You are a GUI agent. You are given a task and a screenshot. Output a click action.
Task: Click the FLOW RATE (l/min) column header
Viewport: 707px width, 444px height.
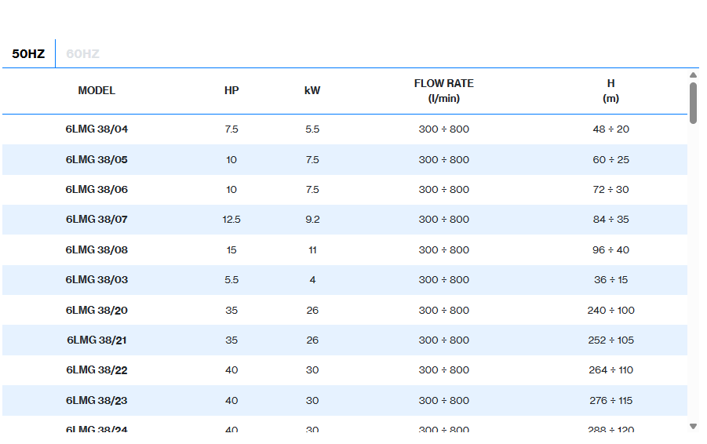point(444,91)
